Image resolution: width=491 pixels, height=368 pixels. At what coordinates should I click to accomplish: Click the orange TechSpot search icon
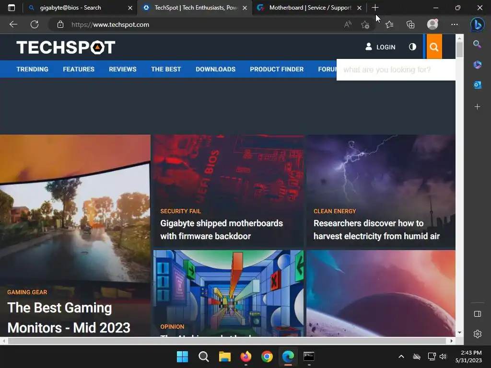point(434,47)
